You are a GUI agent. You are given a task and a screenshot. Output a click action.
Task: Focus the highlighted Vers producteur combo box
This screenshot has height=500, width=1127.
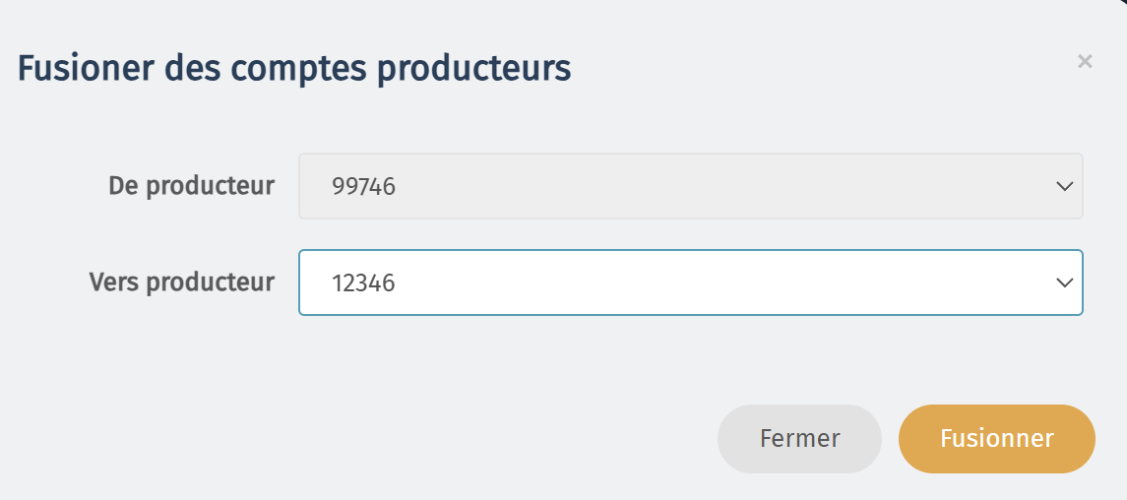click(691, 282)
